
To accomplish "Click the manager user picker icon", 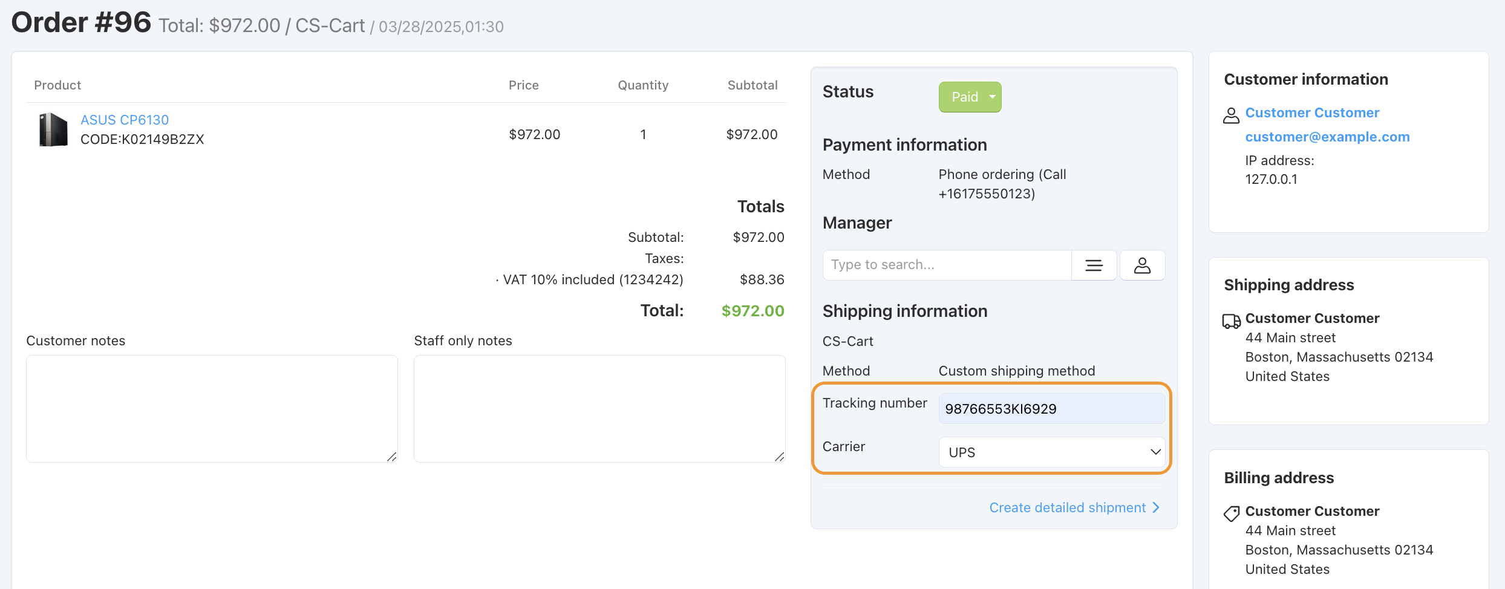I will click(1142, 265).
